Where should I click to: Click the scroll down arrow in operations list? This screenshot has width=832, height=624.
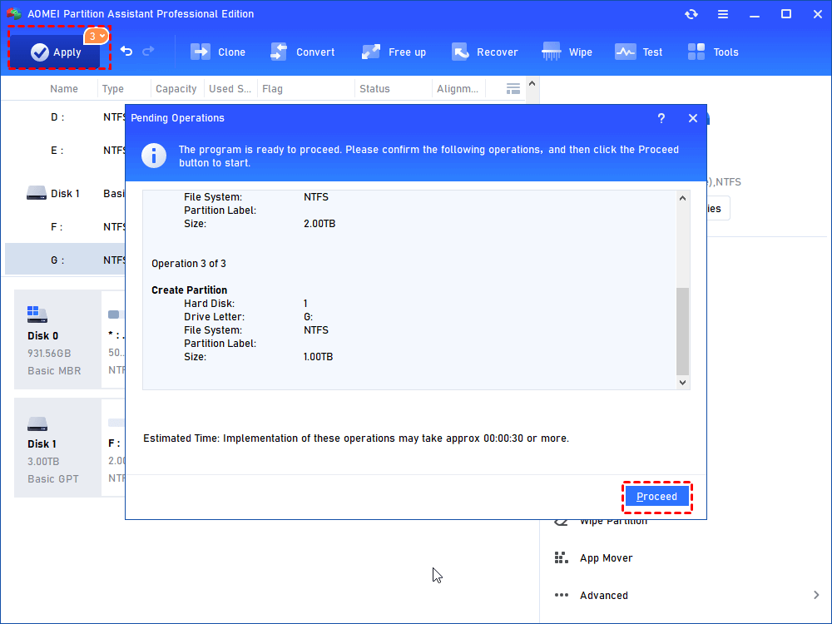click(x=683, y=383)
